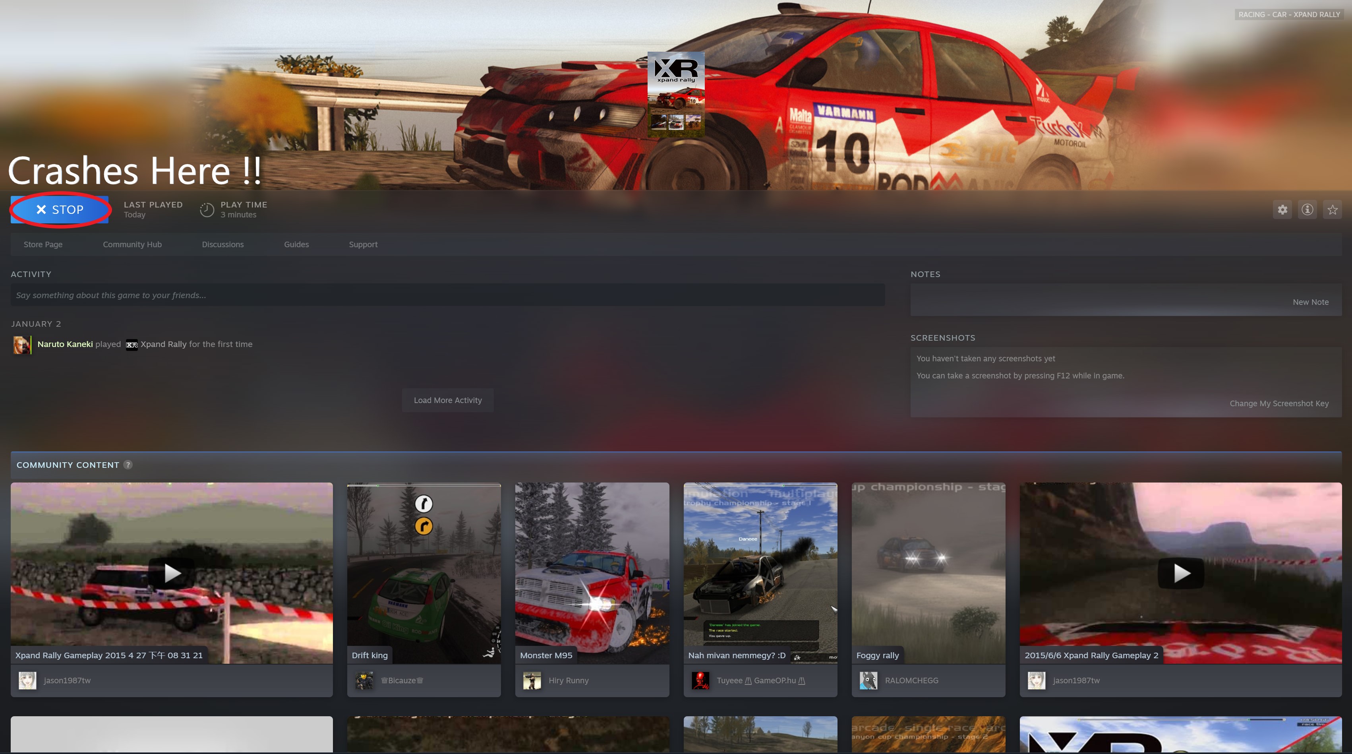The width and height of the screenshot is (1352, 754).
Task: Click the play time clock icon
Action: pos(207,210)
